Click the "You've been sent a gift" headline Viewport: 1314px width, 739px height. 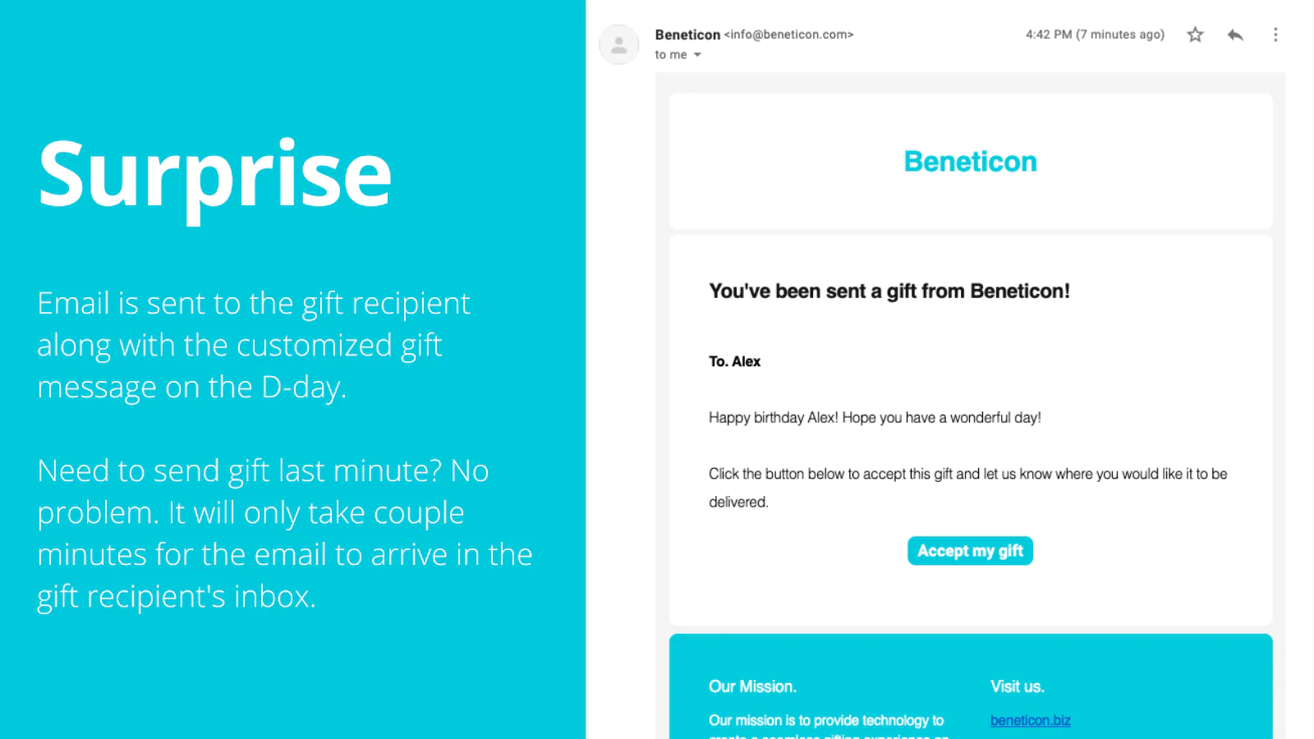point(889,291)
